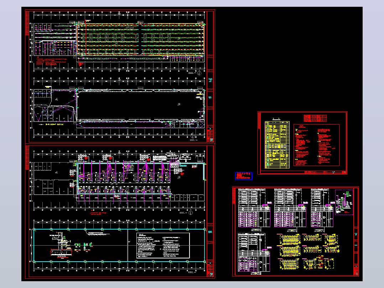Image resolution: width=384 pixels, height=288 pixels.
Task: Select the bottom-left distribution schedule table
Action: [254, 252]
